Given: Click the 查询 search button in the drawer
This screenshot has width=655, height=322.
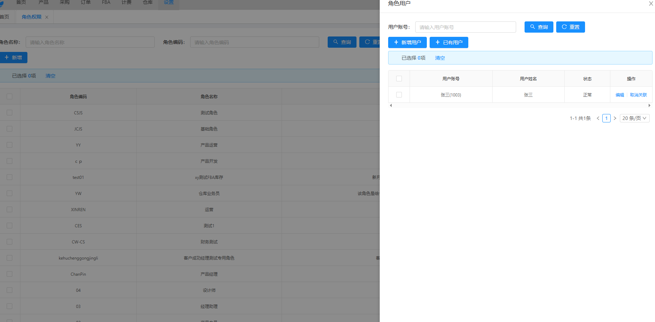Looking at the screenshot, I should click(x=539, y=27).
